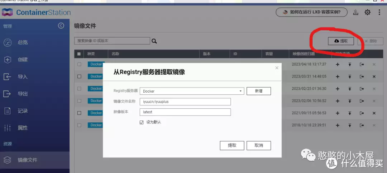This screenshot has width=387, height=173.
Task: Tick the checkbox for the 2018/10/18 row
Action: pos(79,125)
